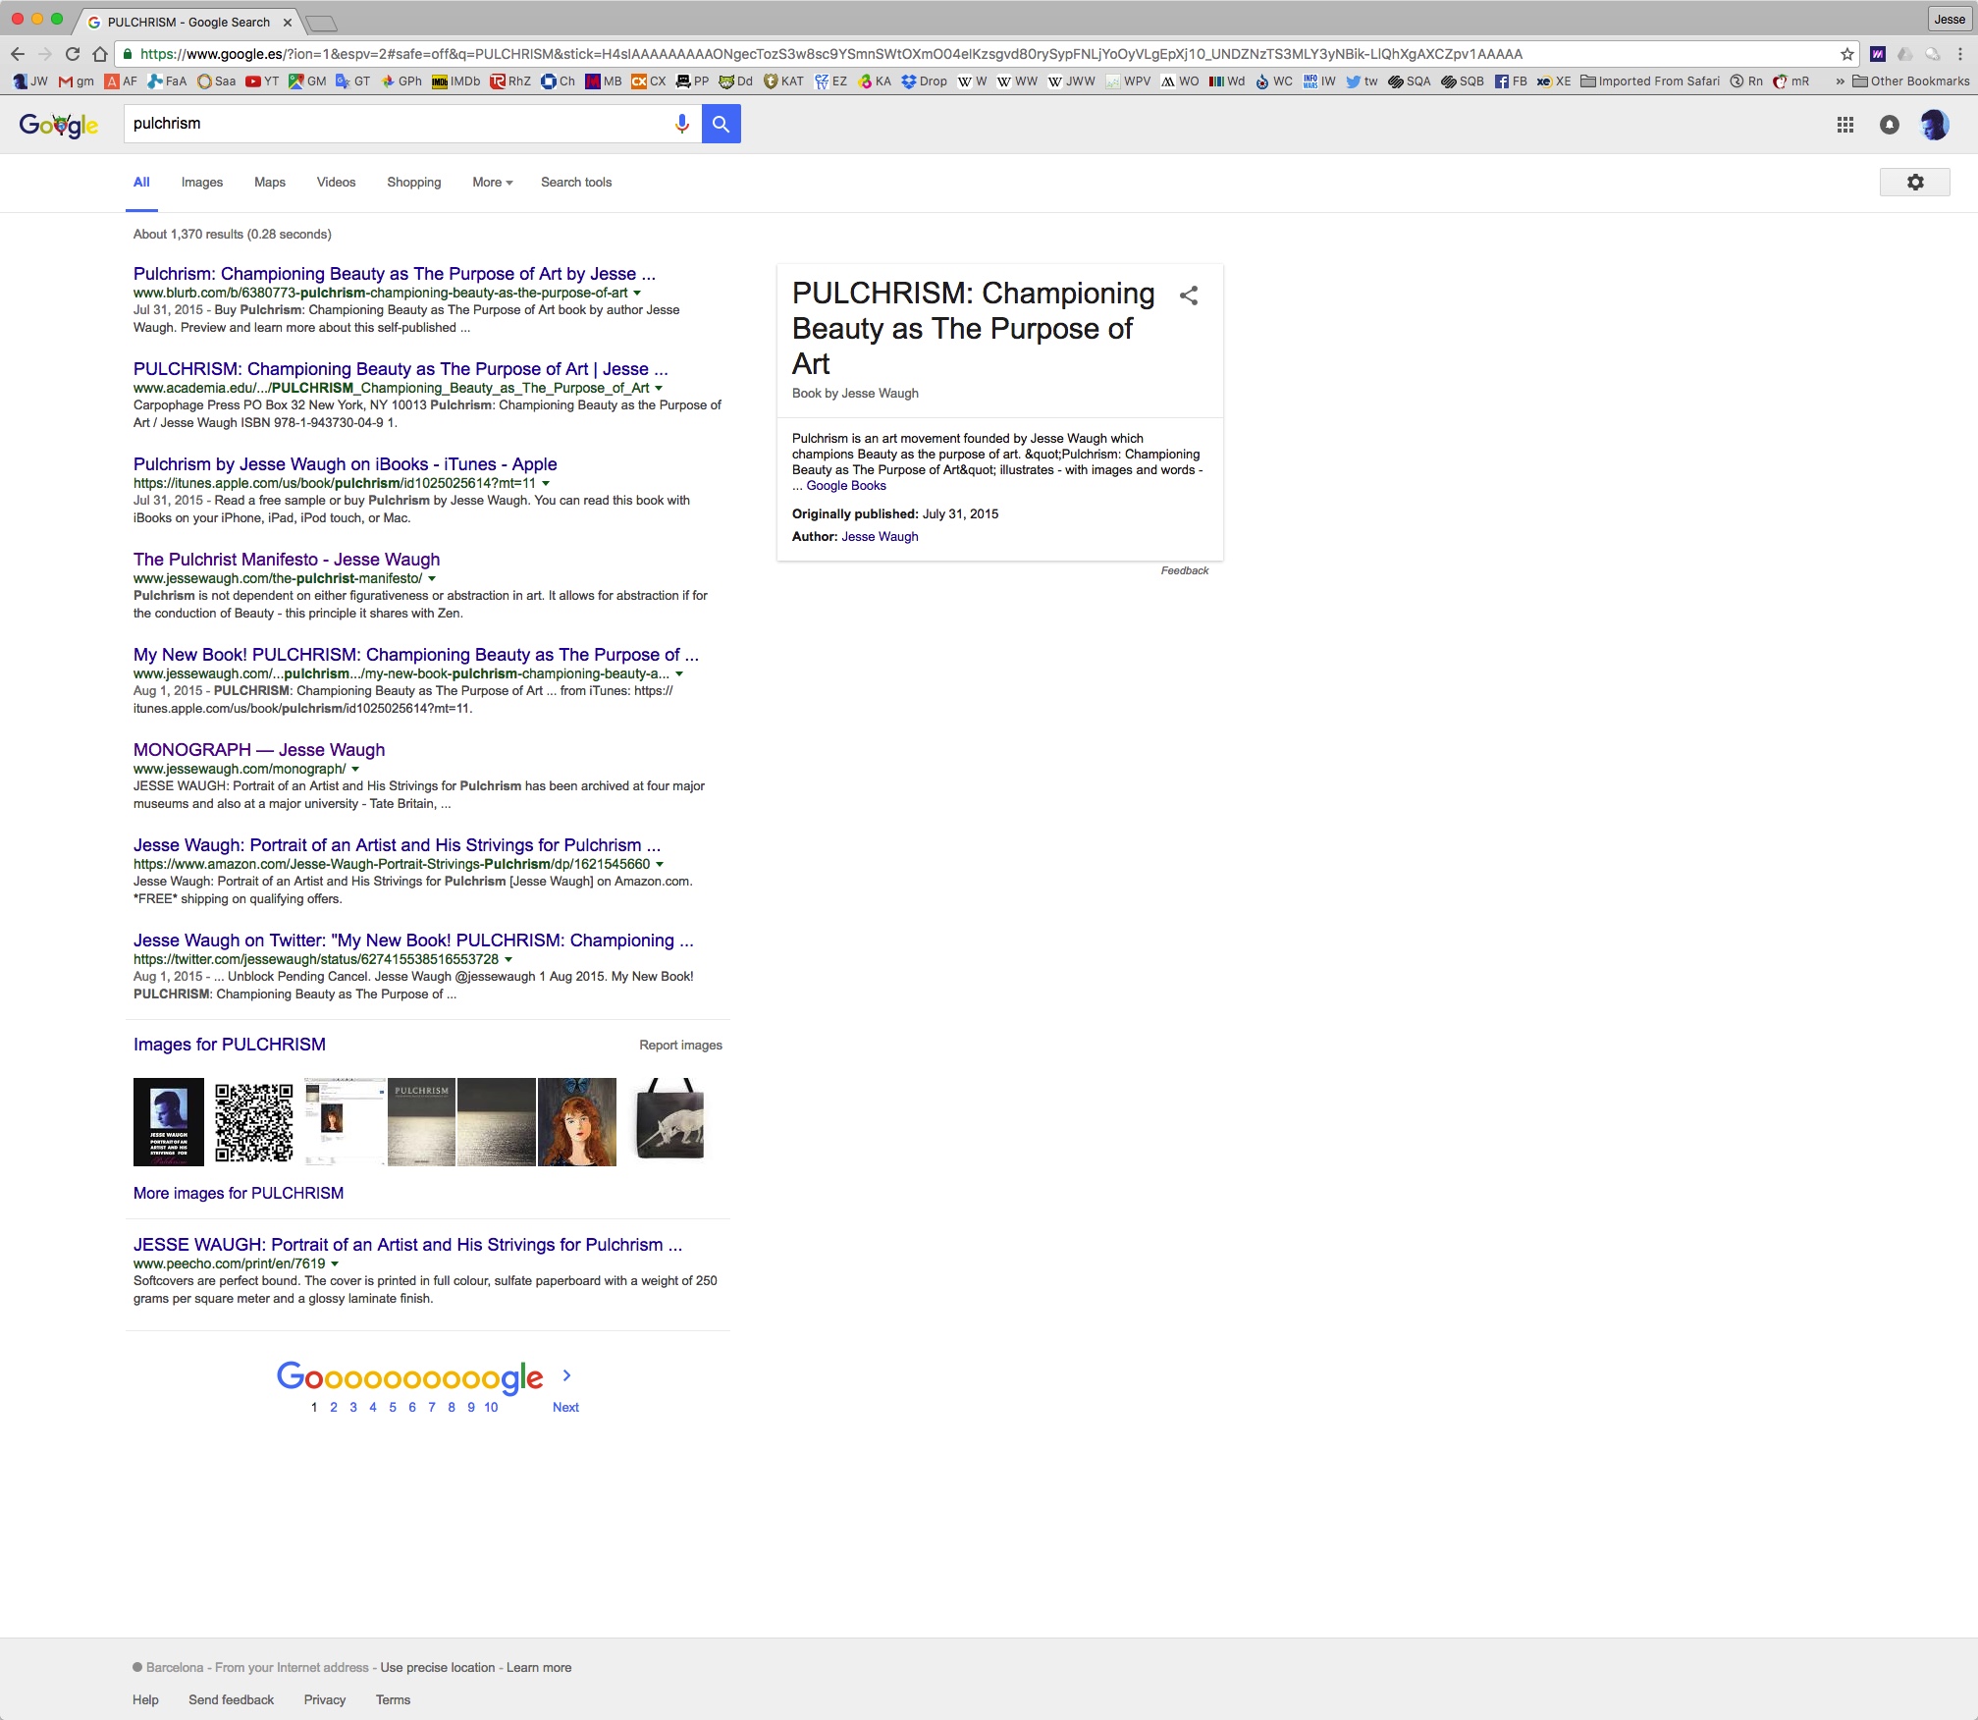
Task: Open the pulchrist-manifesto result options arrow
Action: [432, 578]
